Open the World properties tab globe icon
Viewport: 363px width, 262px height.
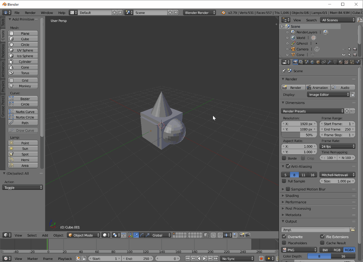pyautogui.click(x=312, y=62)
